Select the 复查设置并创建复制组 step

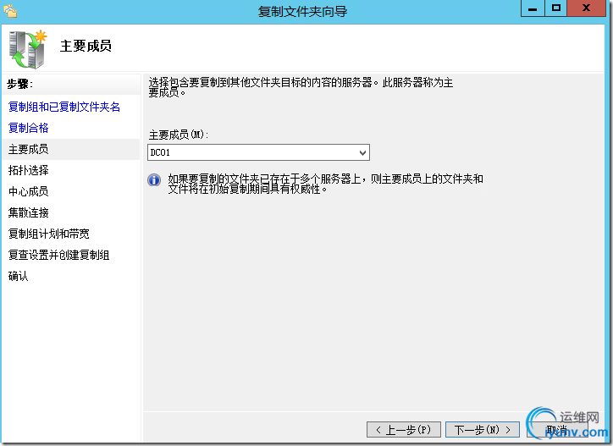click(58, 255)
